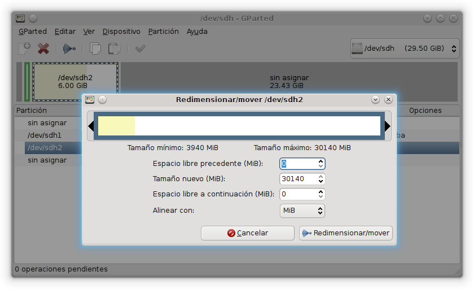Open the Alinear con MiB dropdown
This screenshot has width=474, height=289.
coord(302,211)
